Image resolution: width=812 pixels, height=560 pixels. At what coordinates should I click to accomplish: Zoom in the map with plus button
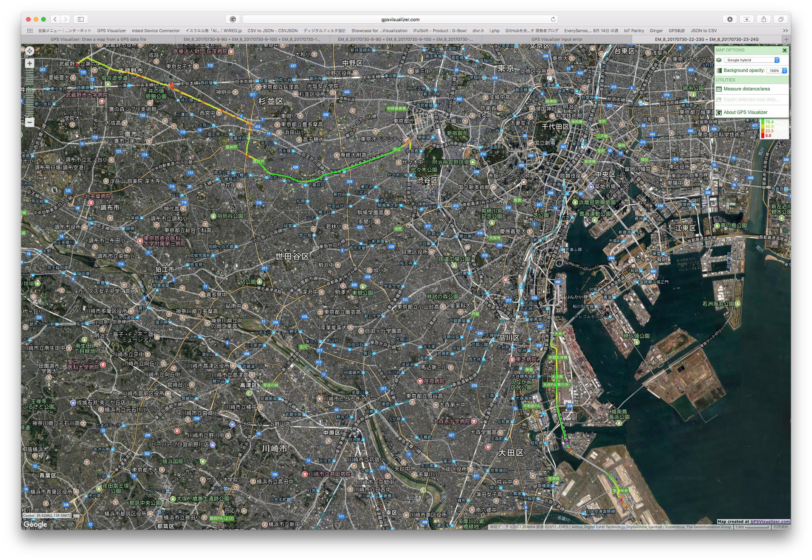click(29, 63)
